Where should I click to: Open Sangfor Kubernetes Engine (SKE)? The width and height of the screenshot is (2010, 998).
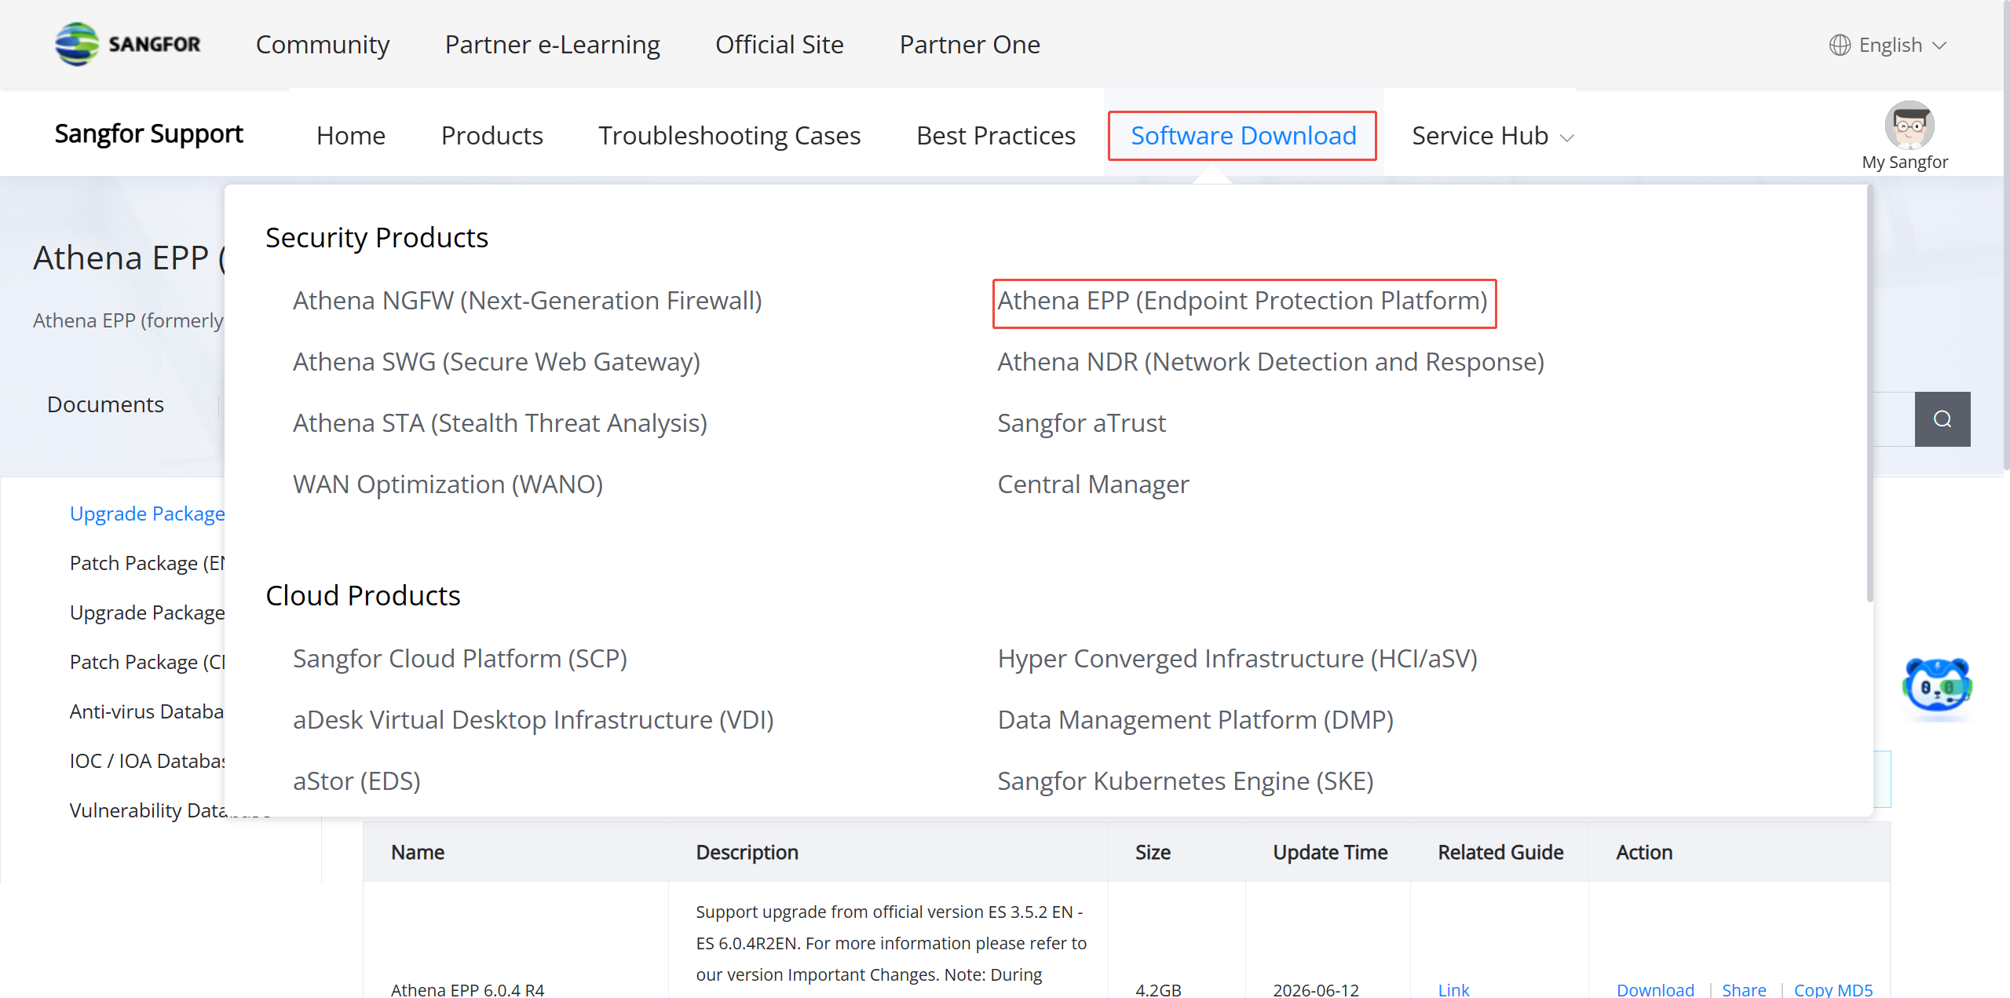click(1185, 781)
